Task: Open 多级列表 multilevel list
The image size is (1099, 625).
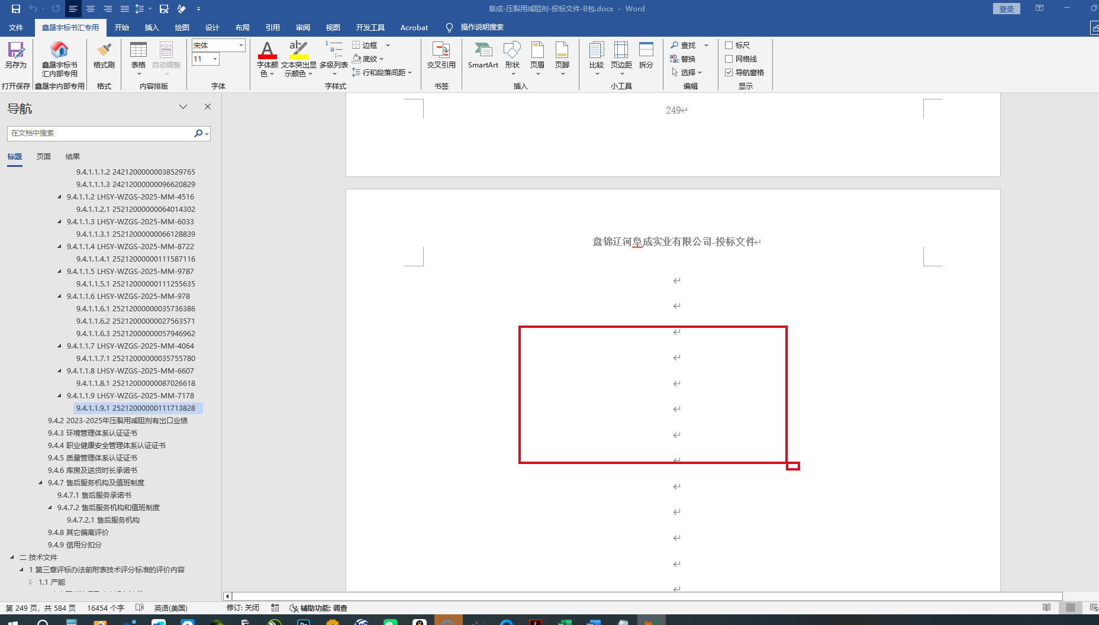Action: tap(334, 59)
